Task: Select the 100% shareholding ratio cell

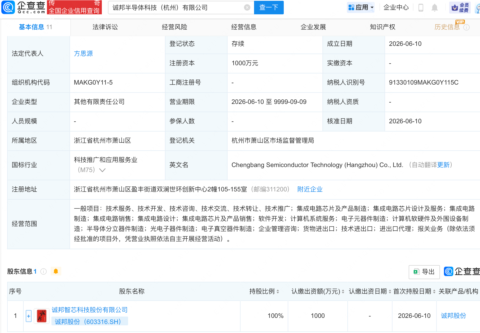Action: (x=276, y=316)
